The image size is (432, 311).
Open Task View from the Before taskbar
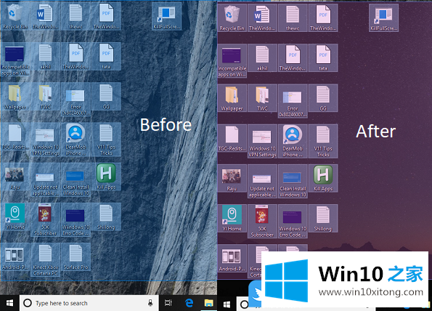168,303
